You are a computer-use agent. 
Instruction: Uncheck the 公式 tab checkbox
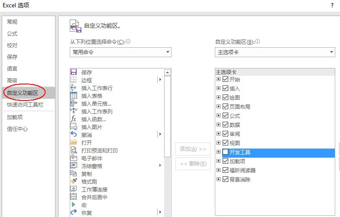[226, 116]
